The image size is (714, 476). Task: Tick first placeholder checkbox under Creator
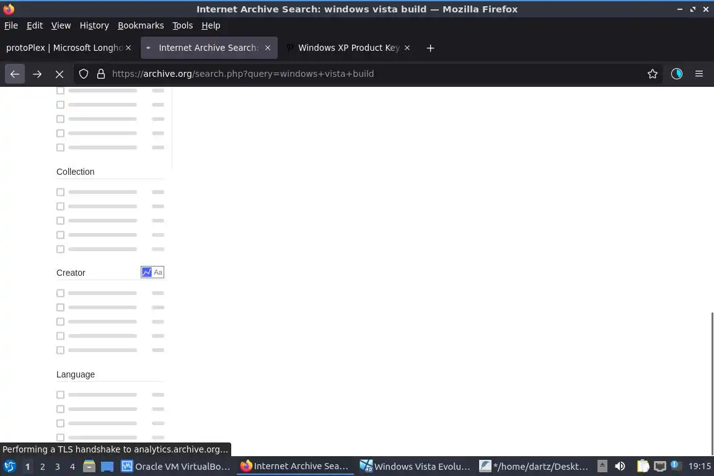pyautogui.click(x=60, y=293)
